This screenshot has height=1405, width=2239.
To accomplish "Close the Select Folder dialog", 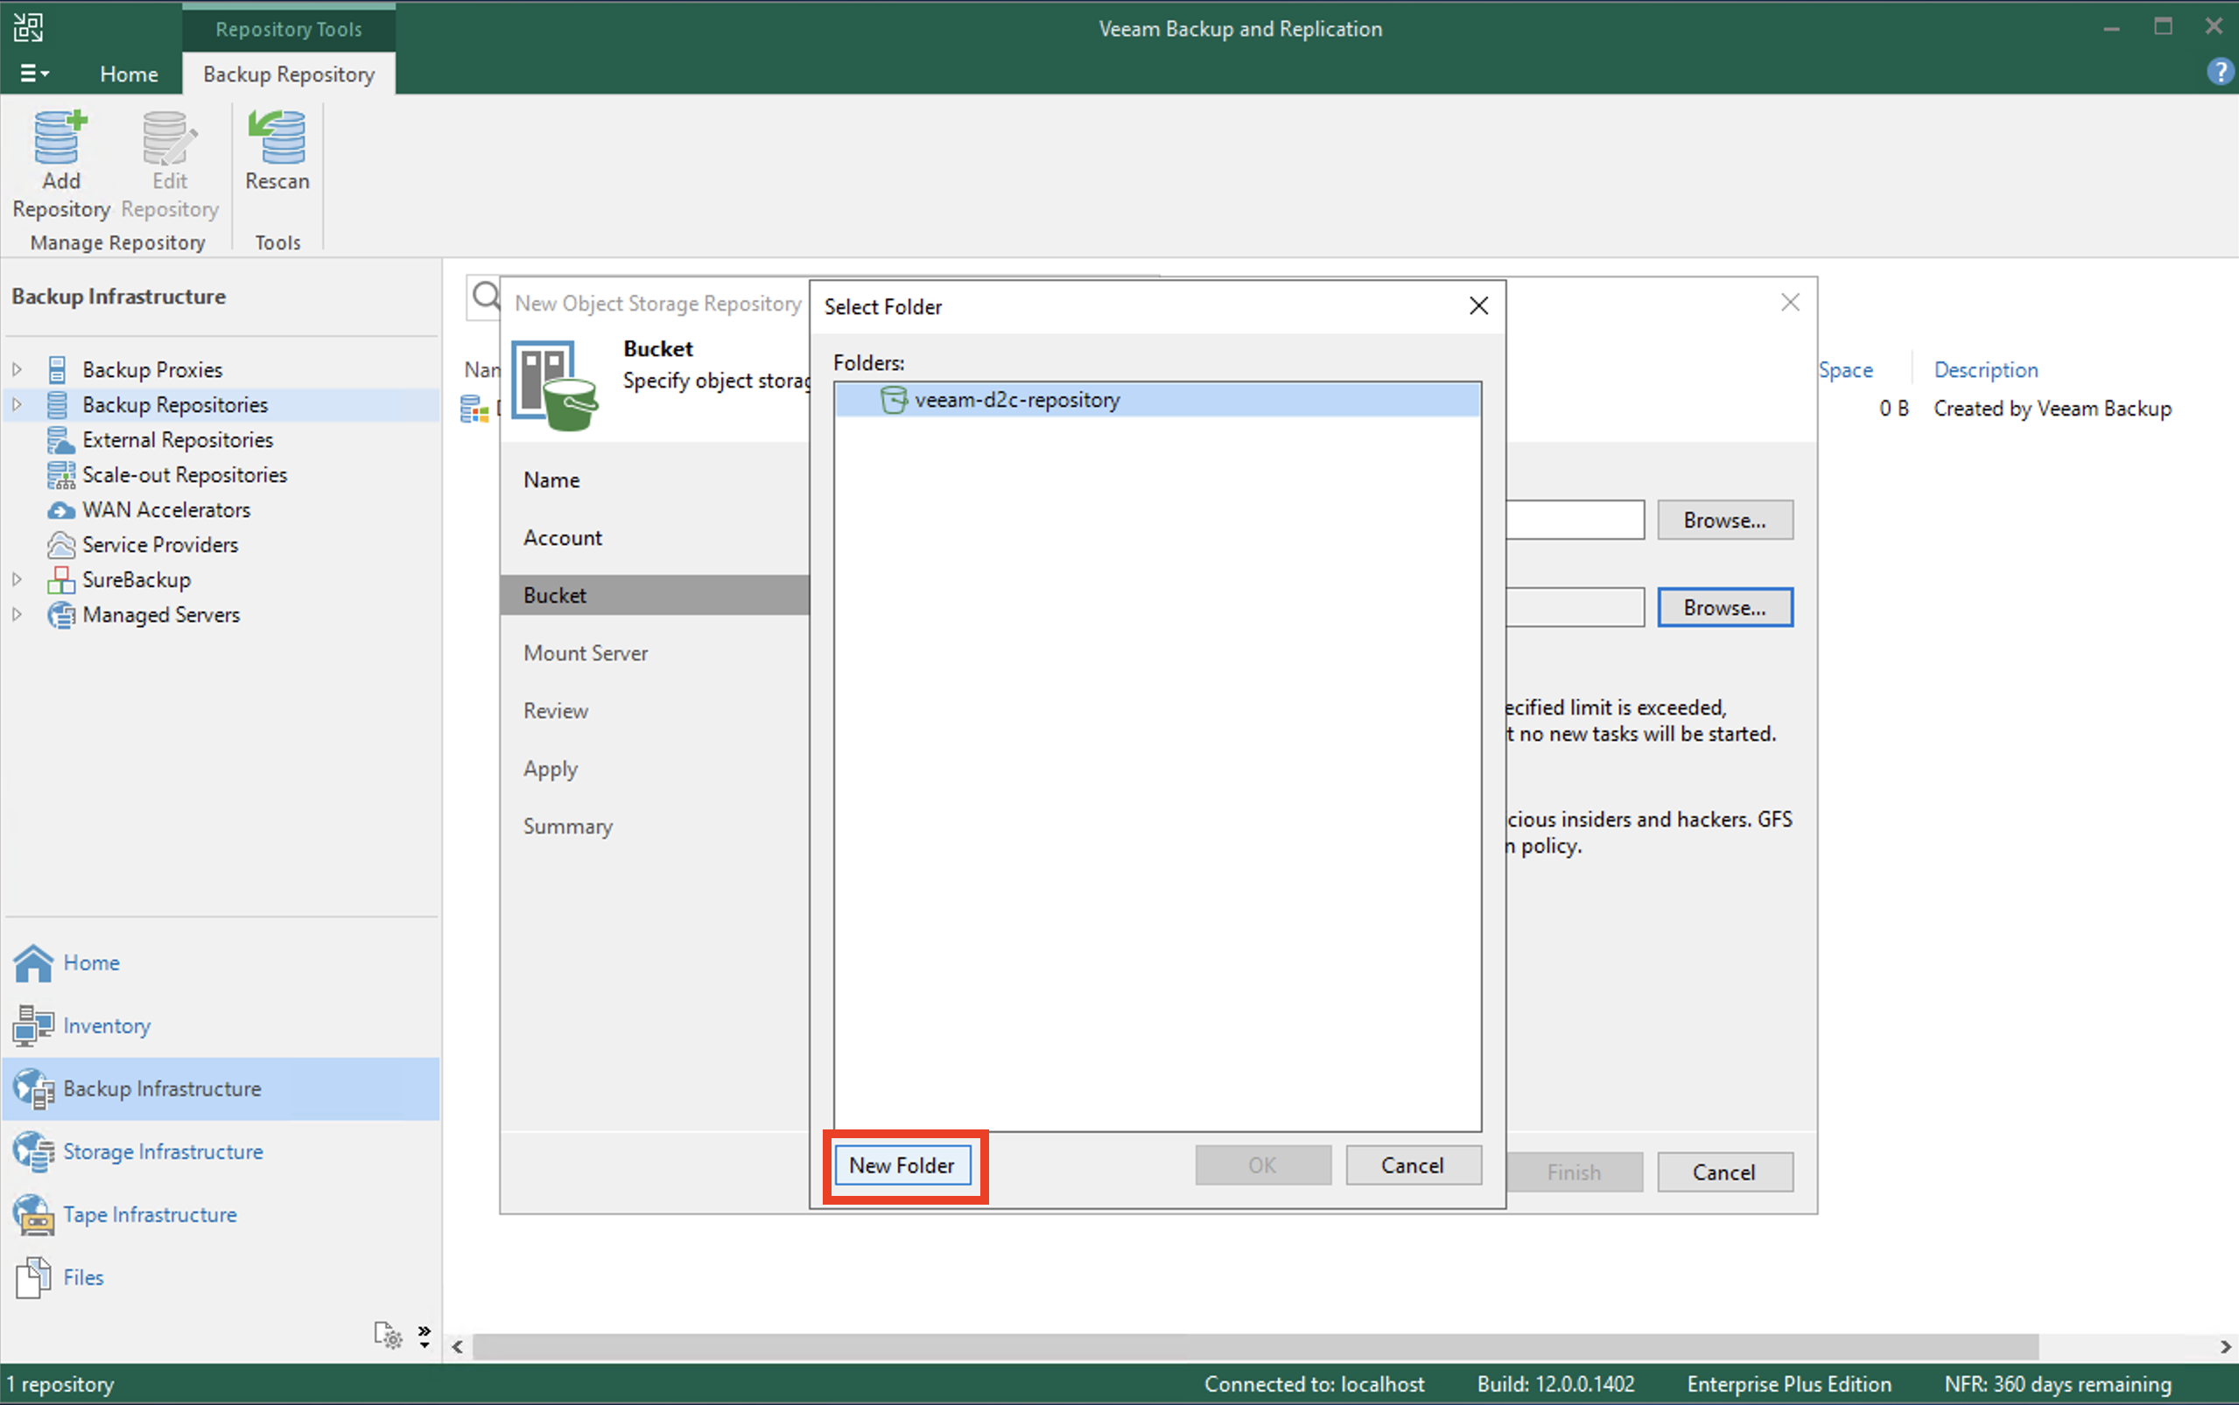I will (x=1478, y=305).
